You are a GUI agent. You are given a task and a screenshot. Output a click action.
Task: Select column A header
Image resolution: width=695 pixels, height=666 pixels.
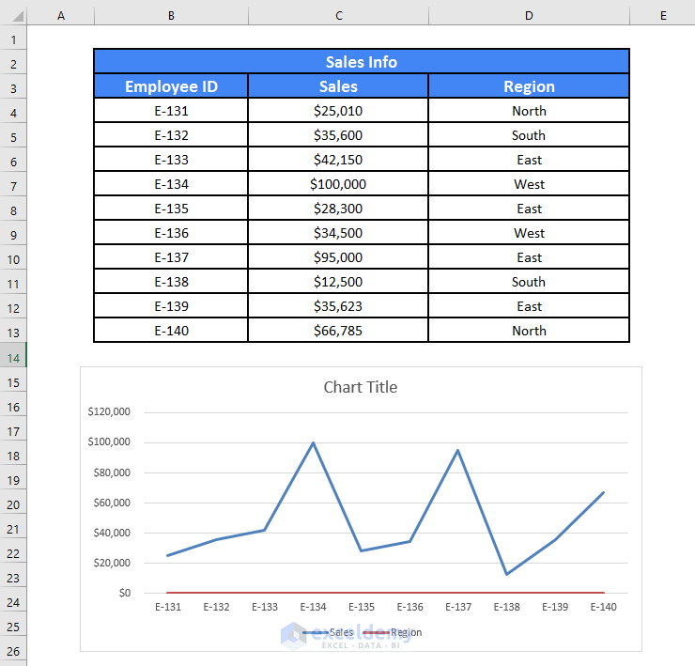pos(61,16)
